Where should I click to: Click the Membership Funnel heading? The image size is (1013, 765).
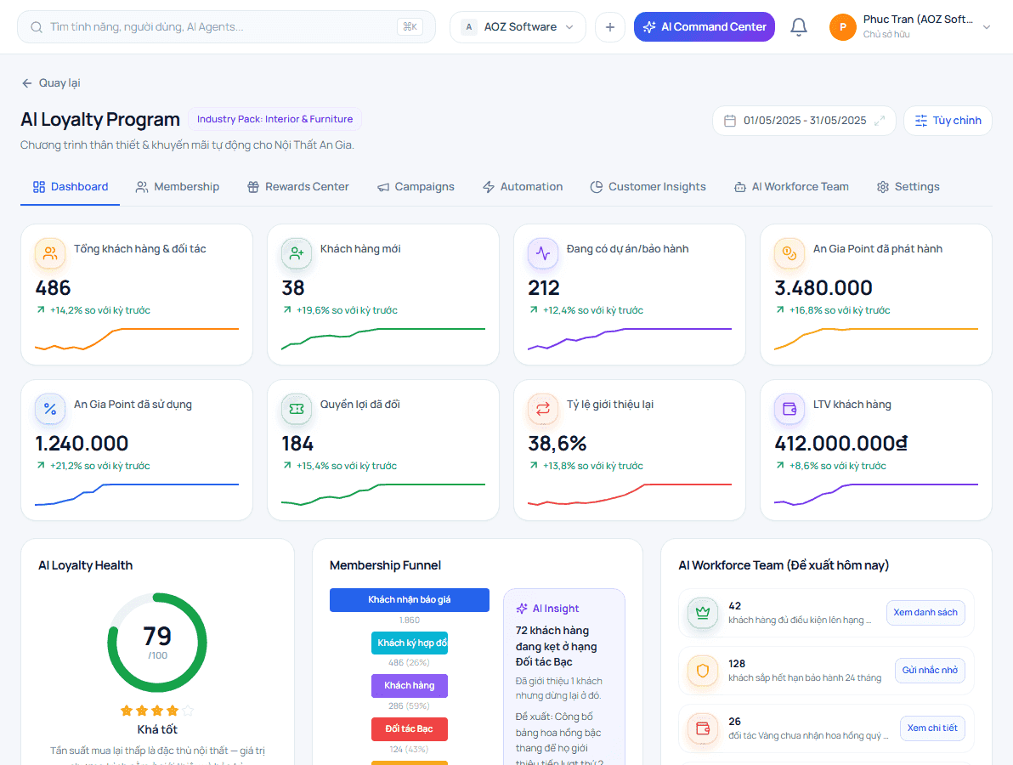point(385,565)
